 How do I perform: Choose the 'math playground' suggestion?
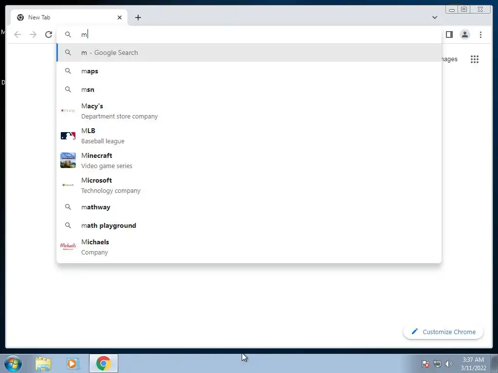click(249, 225)
